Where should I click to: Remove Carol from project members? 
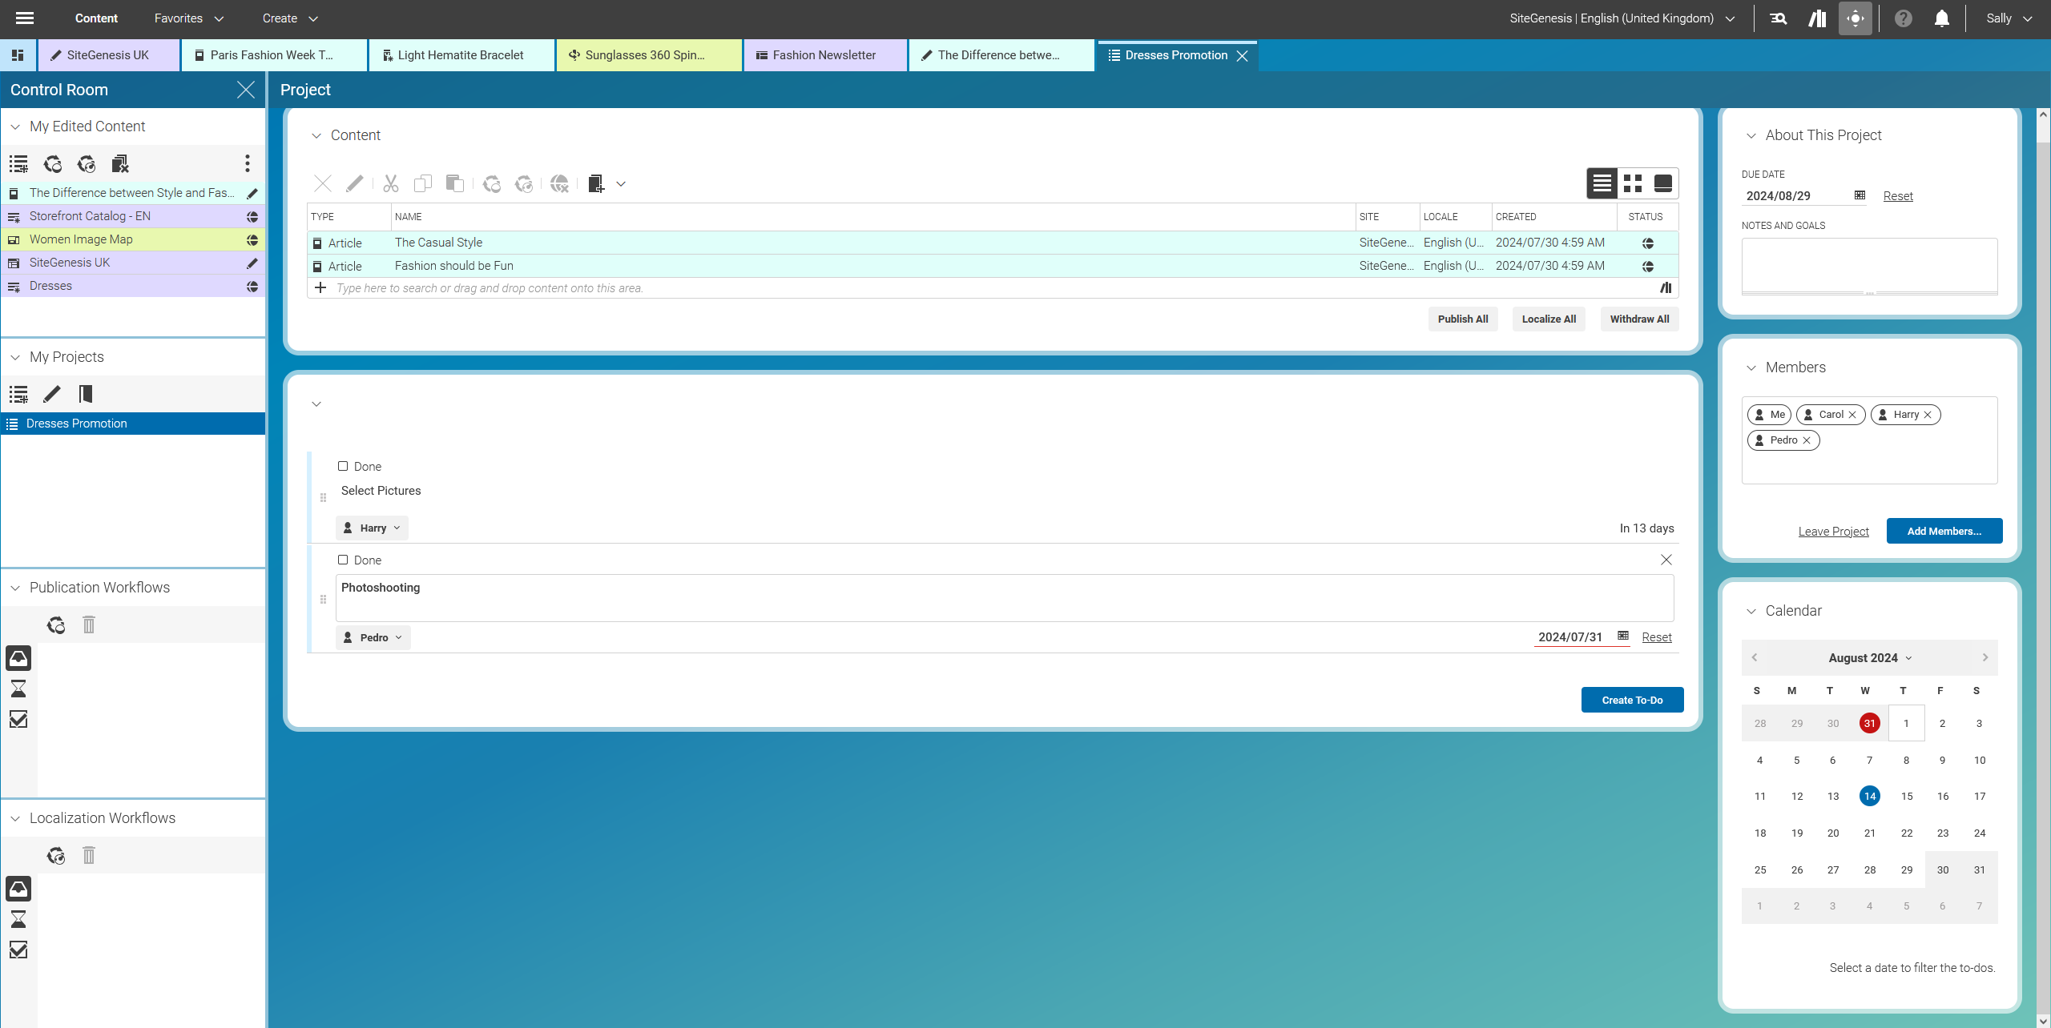1852,415
